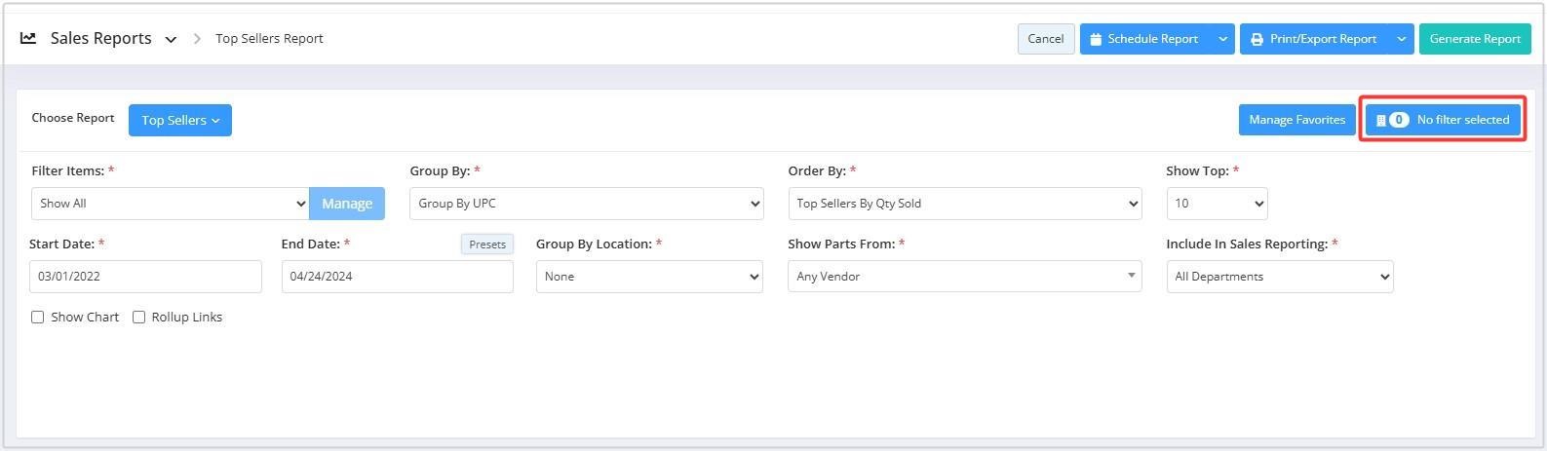The image size is (1547, 451).
Task: Click the Cancel button
Action: coord(1045,39)
